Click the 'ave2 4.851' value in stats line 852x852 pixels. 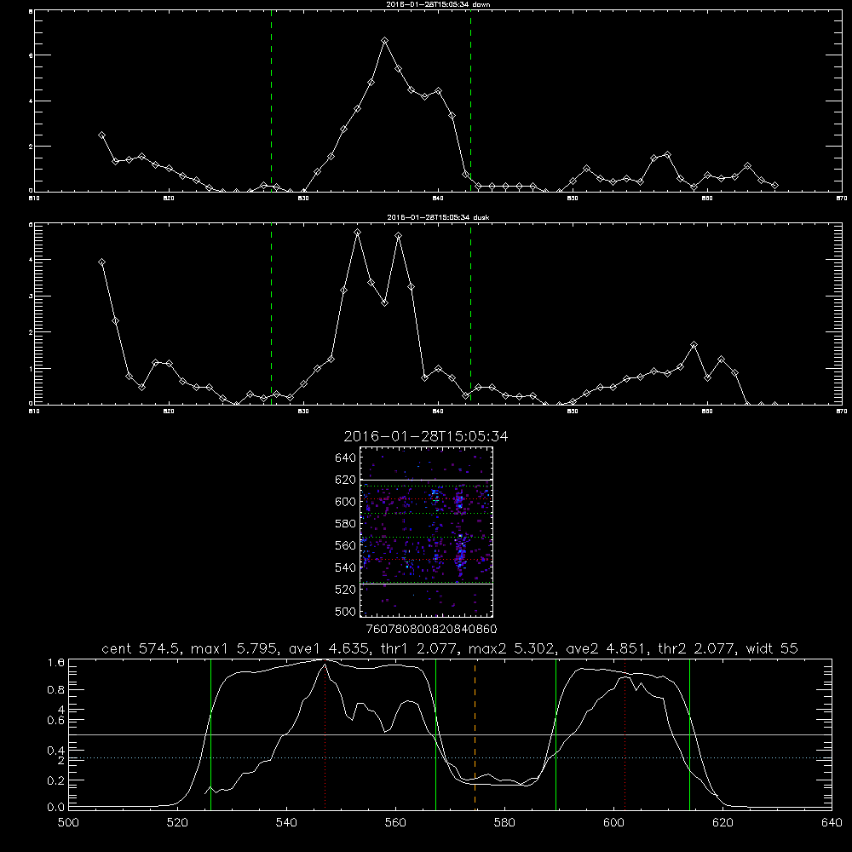click(607, 648)
